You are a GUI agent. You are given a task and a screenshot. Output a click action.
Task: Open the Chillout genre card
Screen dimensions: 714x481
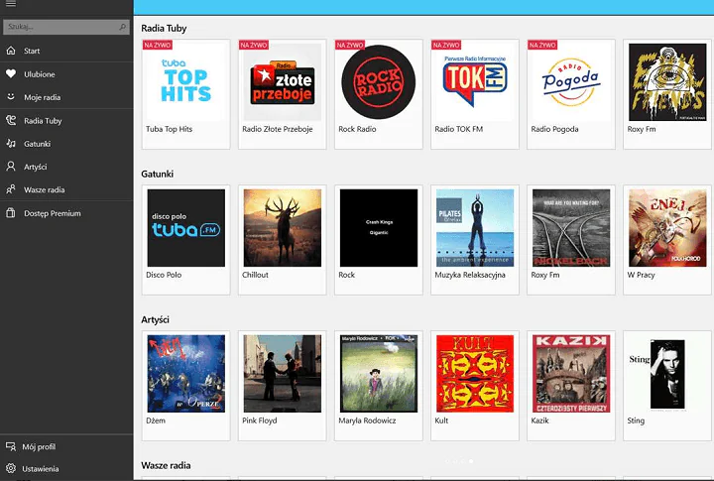pos(283,240)
